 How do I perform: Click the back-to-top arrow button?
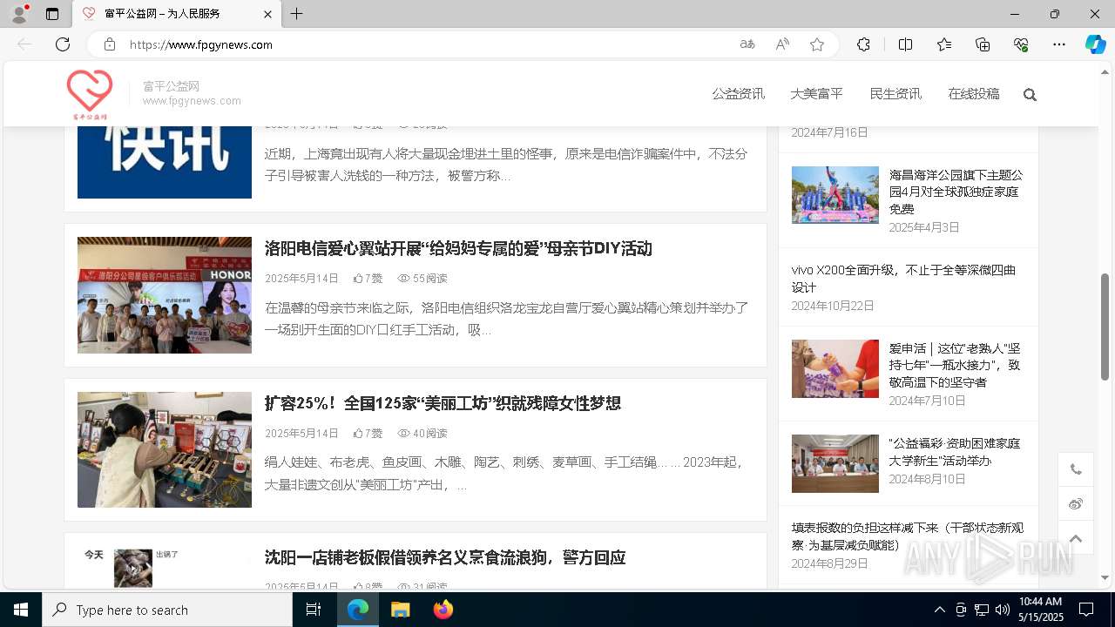[x=1076, y=538]
